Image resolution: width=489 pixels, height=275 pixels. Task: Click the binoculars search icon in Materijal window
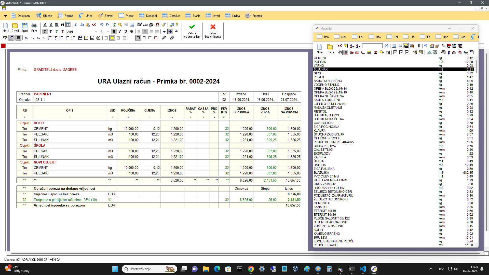(387, 46)
